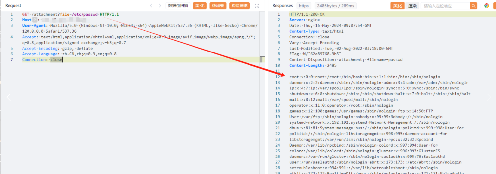Click the mail:x:8:12 line in response
Viewport: 496px width, 174px height.
coord(343,99)
